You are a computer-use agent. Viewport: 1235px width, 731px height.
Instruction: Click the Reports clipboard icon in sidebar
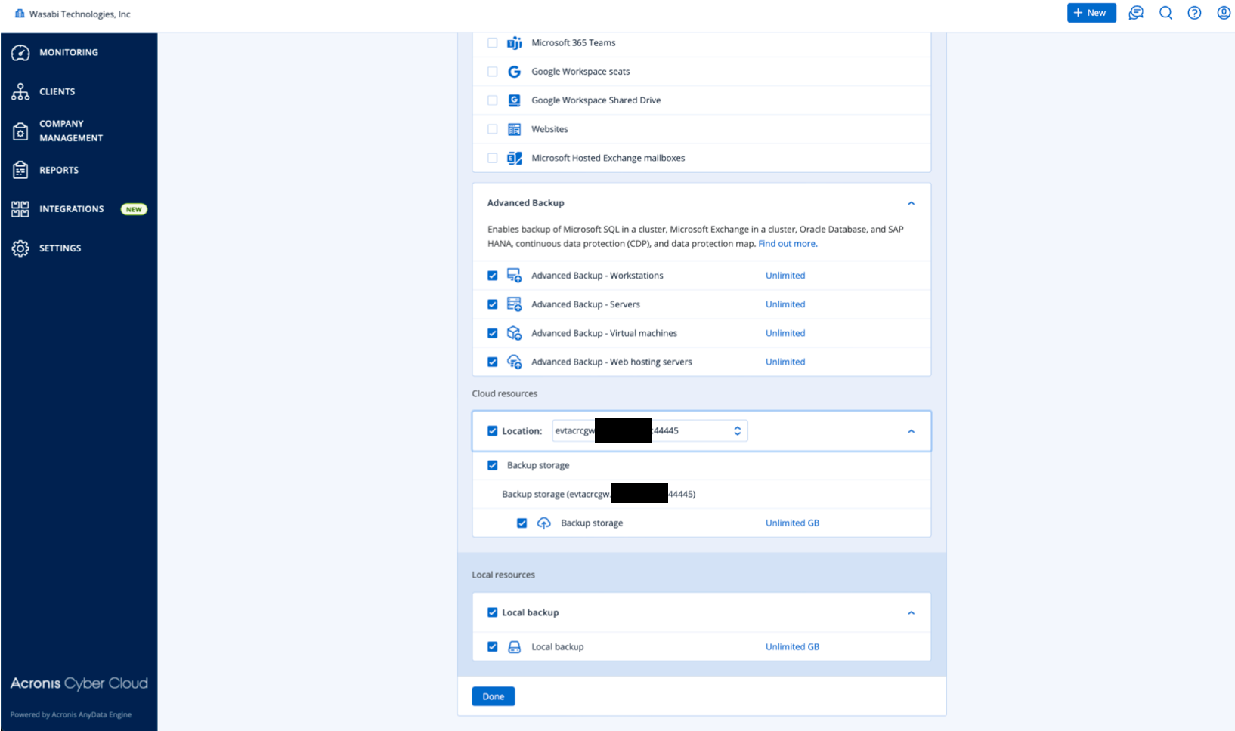pyautogui.click(x=20, y=171)
